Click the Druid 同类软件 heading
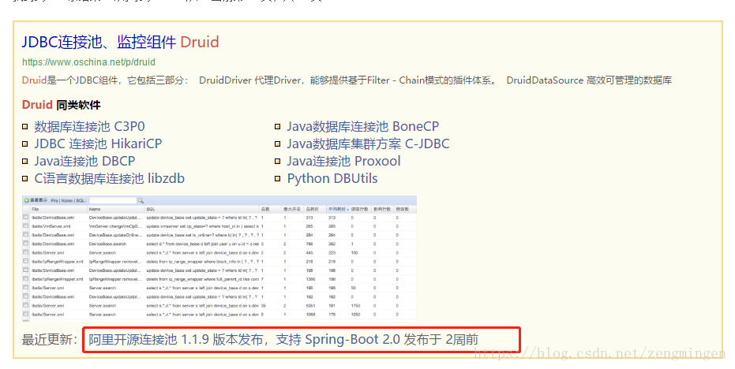 (61, 105)
